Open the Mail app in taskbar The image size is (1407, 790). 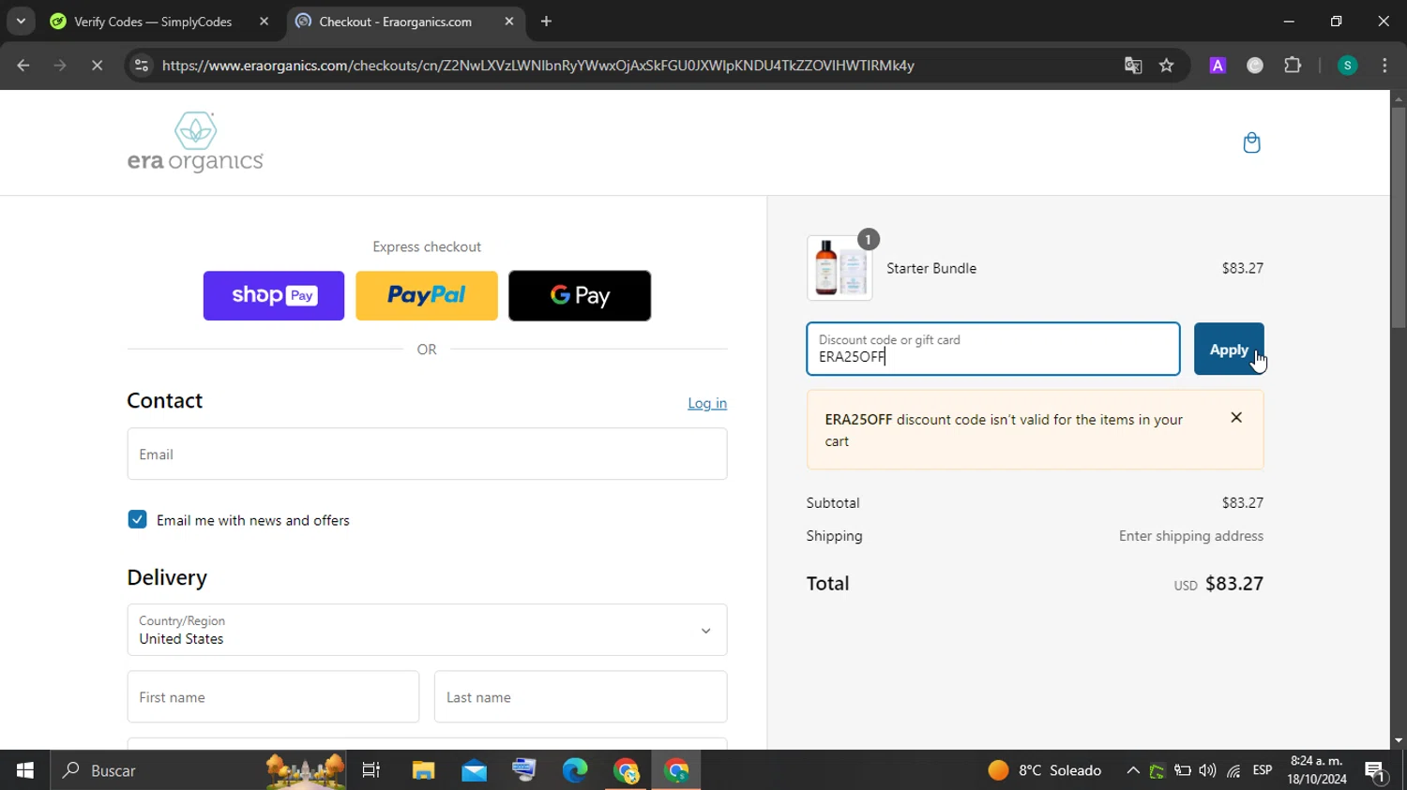[x=474, y=770]
